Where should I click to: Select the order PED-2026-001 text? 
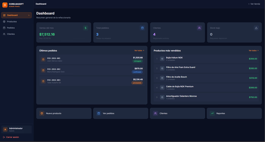pos(54,58)
